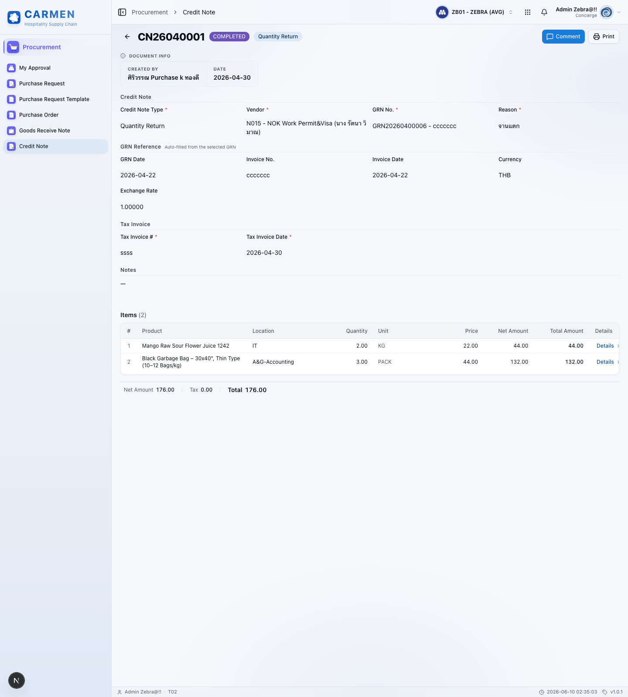Click the Admin Zebra avatar

(x=607, y=12)
